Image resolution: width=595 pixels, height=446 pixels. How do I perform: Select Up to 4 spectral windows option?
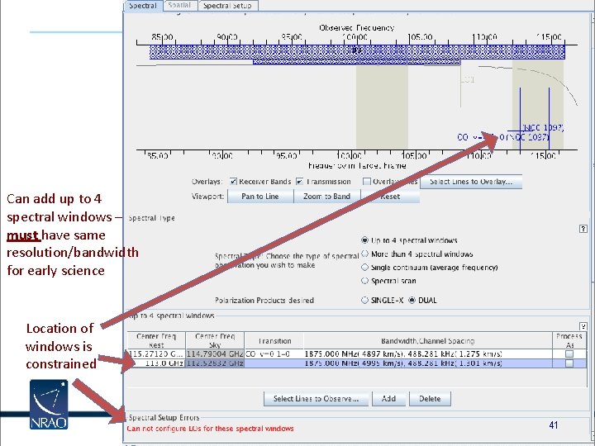[364, 240]
